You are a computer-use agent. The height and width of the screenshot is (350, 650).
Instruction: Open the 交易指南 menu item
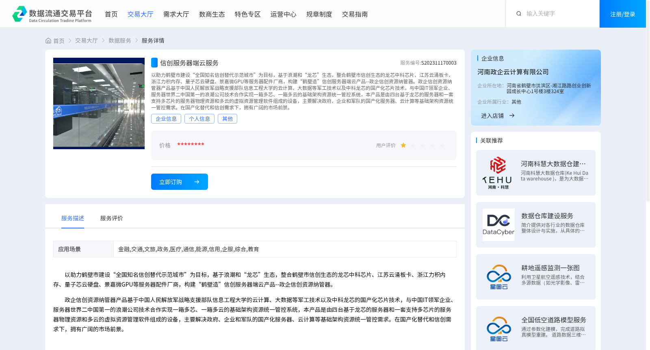(355, 14)
